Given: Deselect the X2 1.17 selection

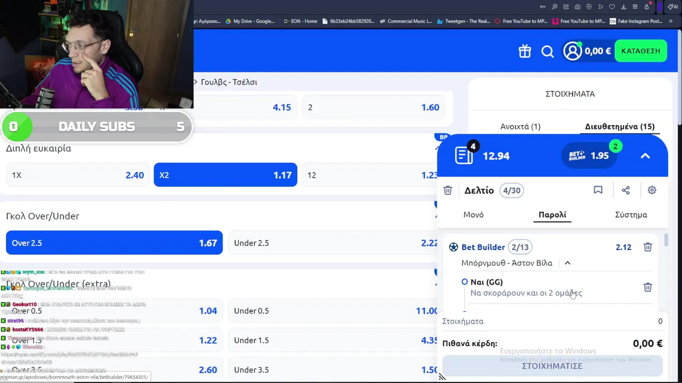Looking at the screenshot, I should tap(225, 175).
